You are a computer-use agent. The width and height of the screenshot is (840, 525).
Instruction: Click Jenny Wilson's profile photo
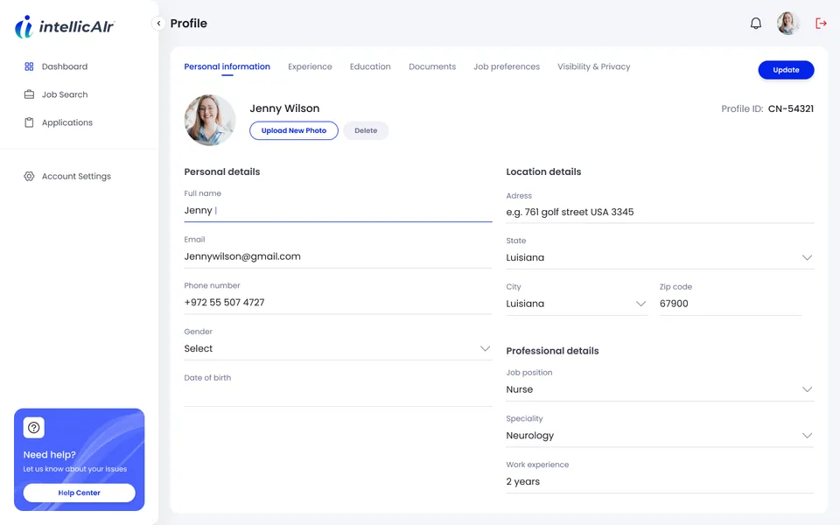coord(210,120)
